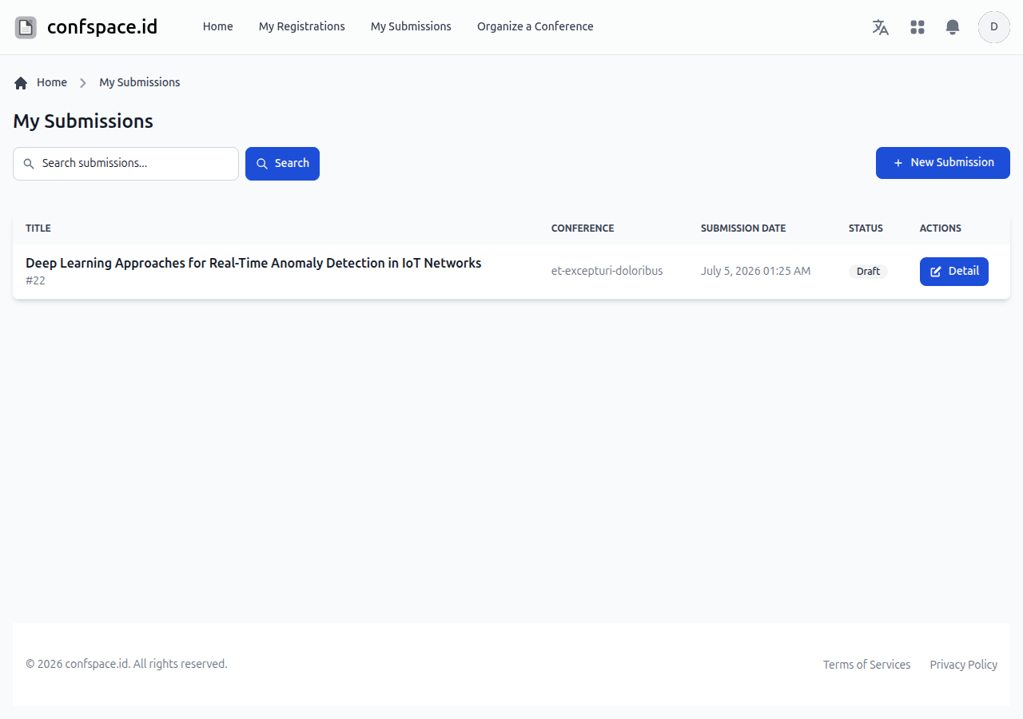The image size is (1023, 719).
Task: Click the confspace.id brand name
Action: 102,27
